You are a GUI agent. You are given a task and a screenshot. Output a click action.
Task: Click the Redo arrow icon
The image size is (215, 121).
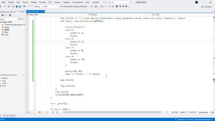(29, 6)
